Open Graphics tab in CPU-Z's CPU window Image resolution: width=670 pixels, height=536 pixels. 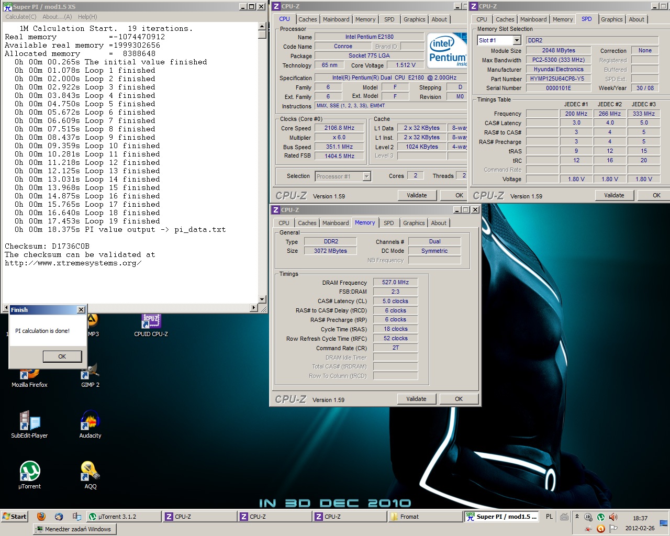(415, 19)
